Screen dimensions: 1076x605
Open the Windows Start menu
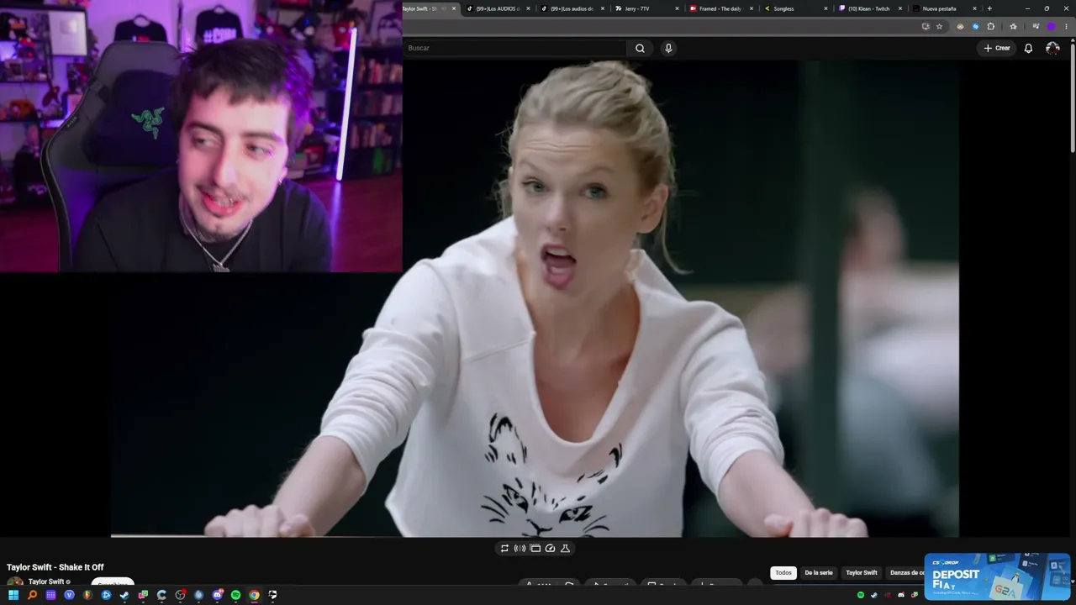tap(13, 595)
